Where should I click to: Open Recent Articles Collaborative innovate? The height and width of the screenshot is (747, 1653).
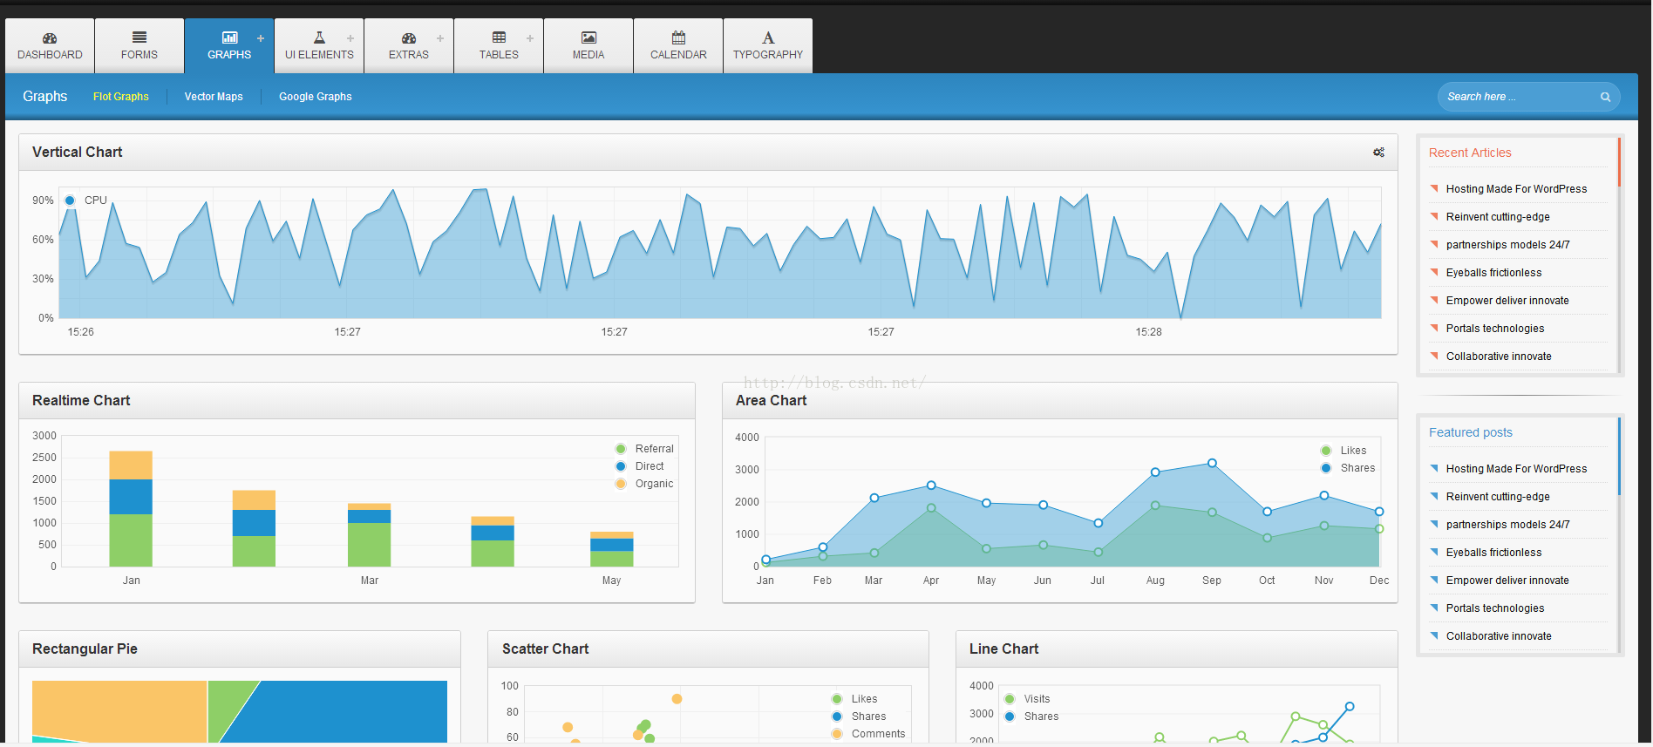(1499, 357)
